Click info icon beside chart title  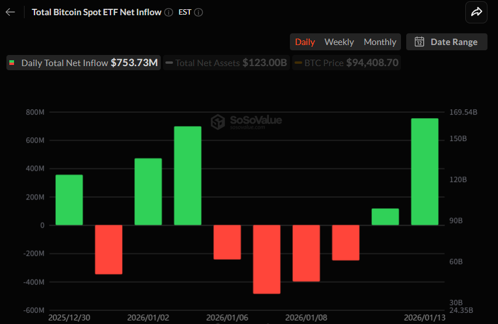[168, 12]
